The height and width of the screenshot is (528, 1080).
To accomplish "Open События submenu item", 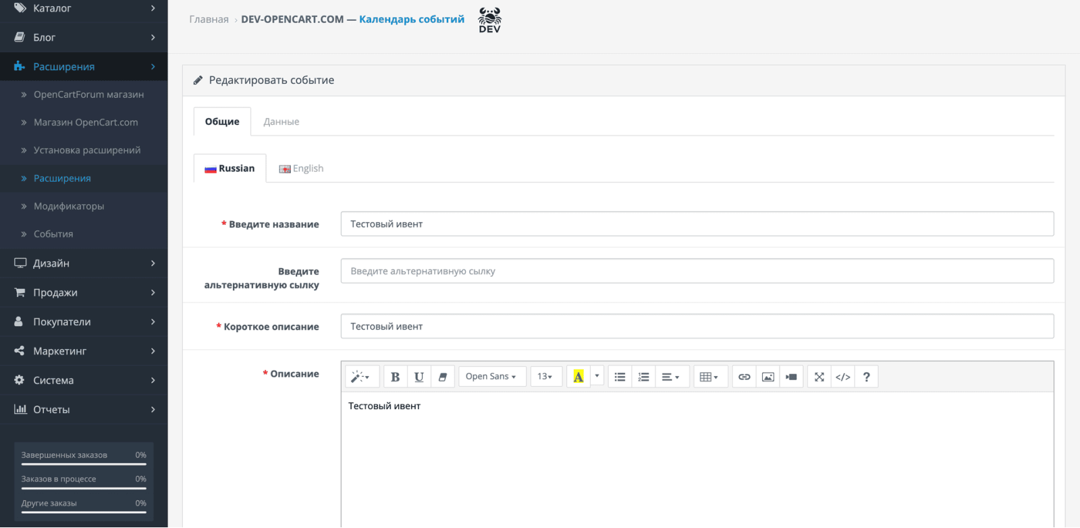I will (x=53, y=234).
